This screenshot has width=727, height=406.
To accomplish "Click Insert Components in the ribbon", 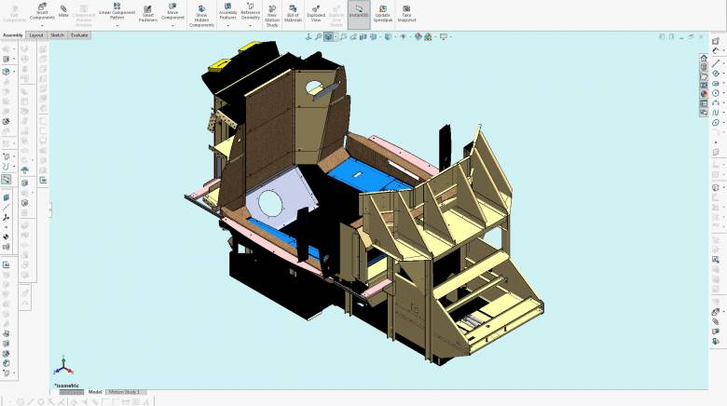I will pos(41,11).
